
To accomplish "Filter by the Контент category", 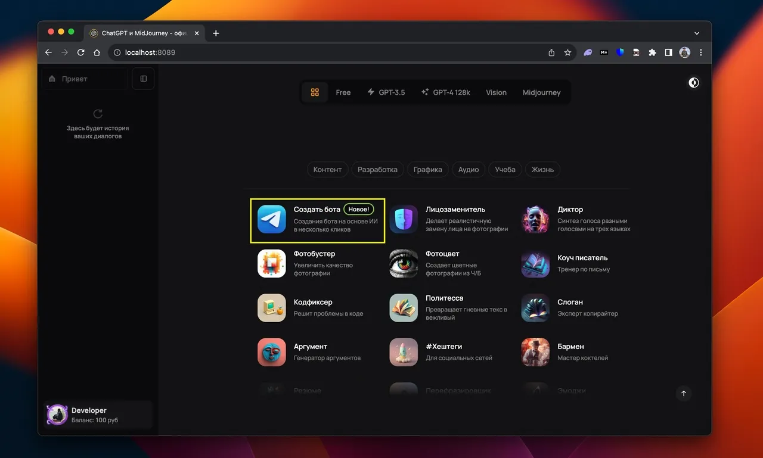I will tap(327, 169).
